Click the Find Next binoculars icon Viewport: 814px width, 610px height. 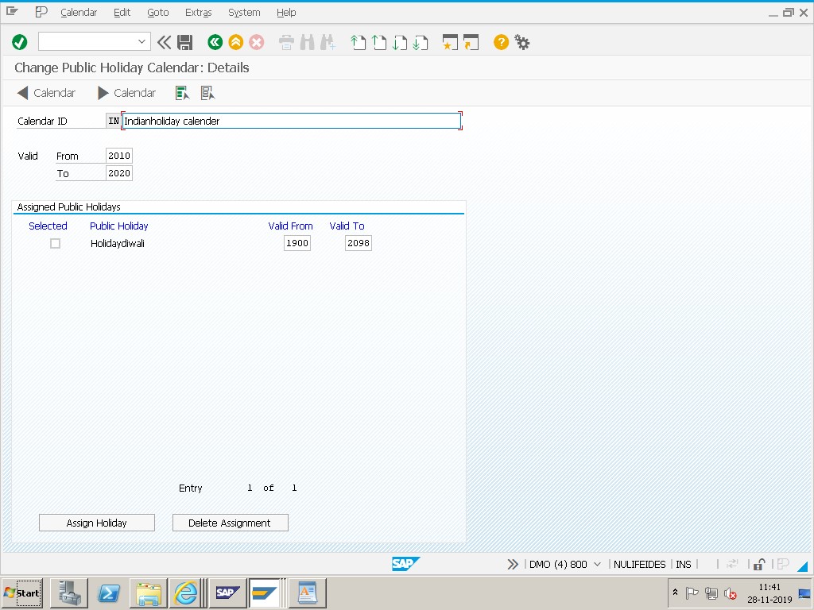click(x=328, y=42)
